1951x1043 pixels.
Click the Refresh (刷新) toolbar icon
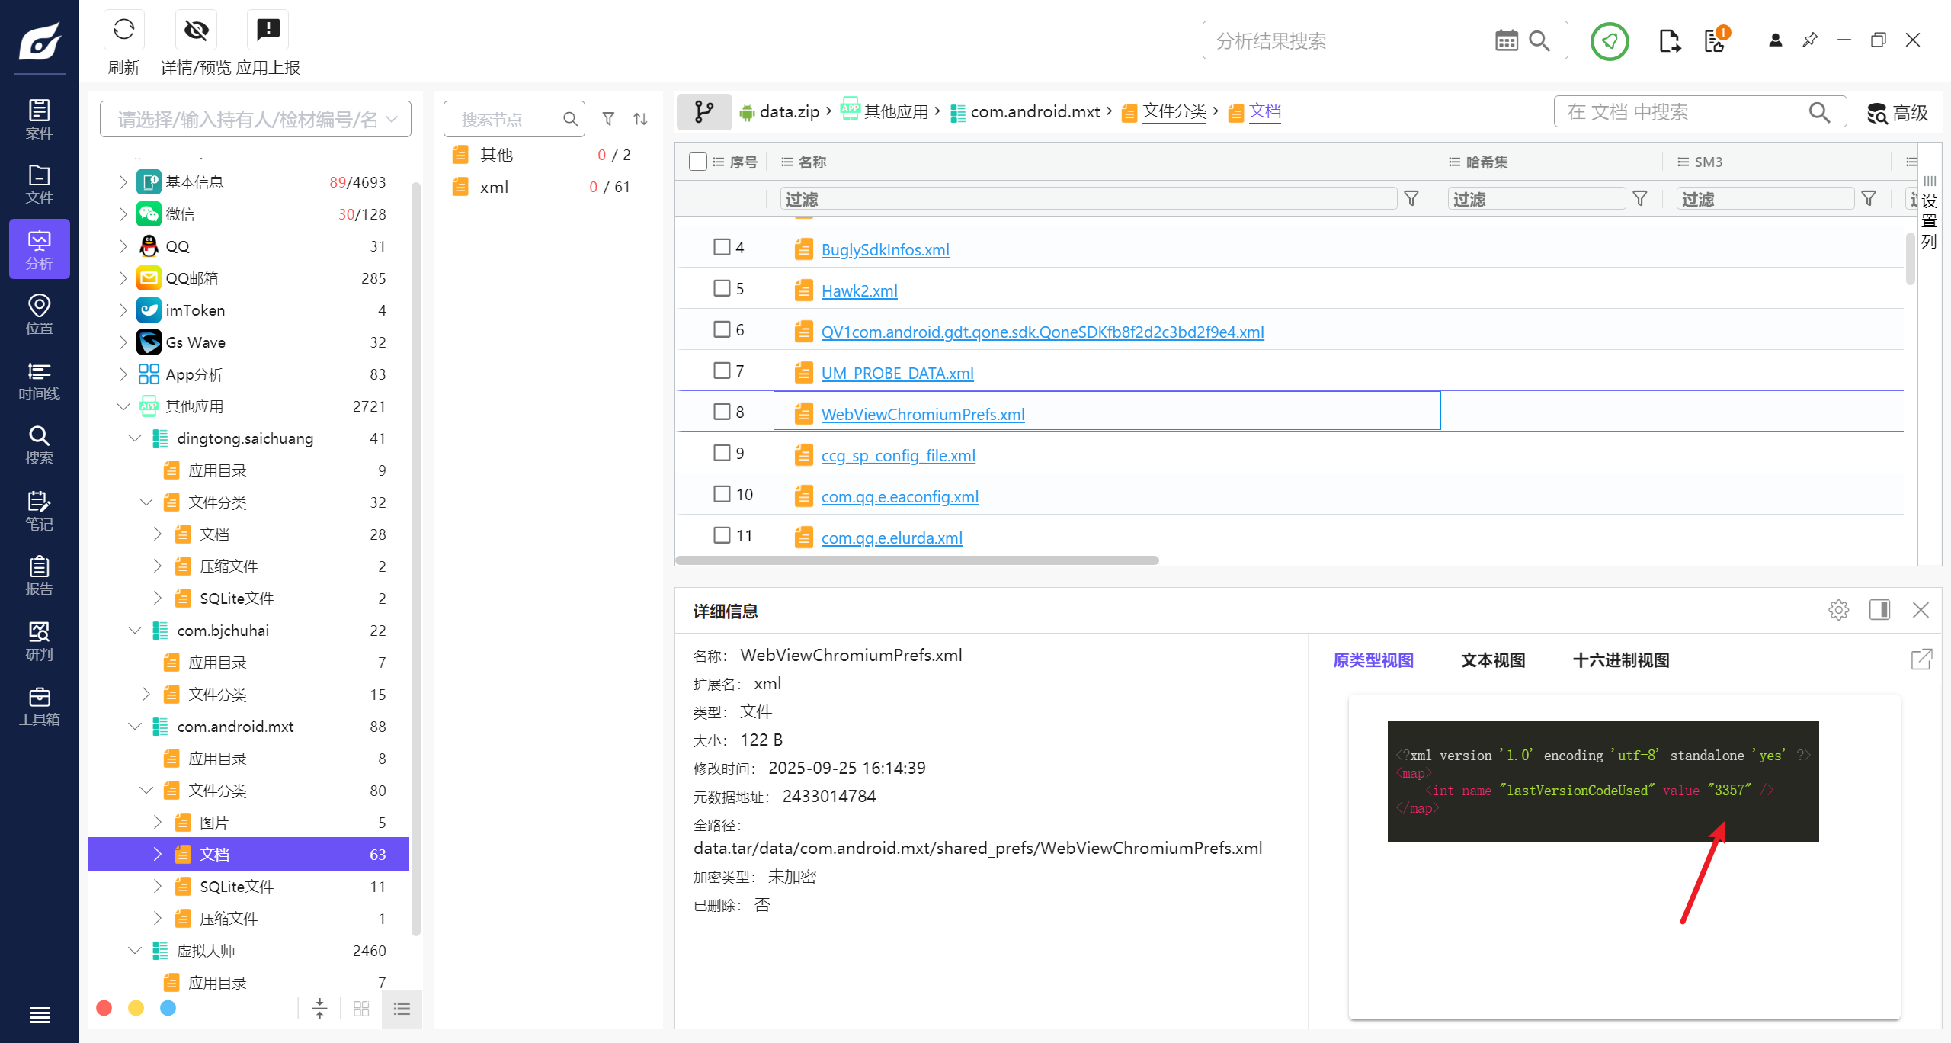[x=123, y=30]
